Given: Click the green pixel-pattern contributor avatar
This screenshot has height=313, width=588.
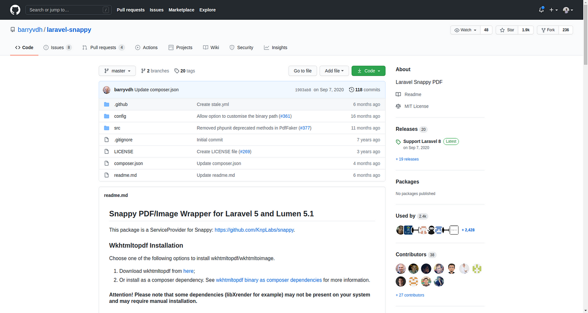Looking at the screenshot, I should tap(477, 269).
